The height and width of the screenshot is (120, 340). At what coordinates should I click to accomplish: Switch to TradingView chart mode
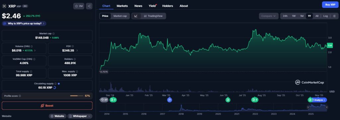(x=153, y=16)
